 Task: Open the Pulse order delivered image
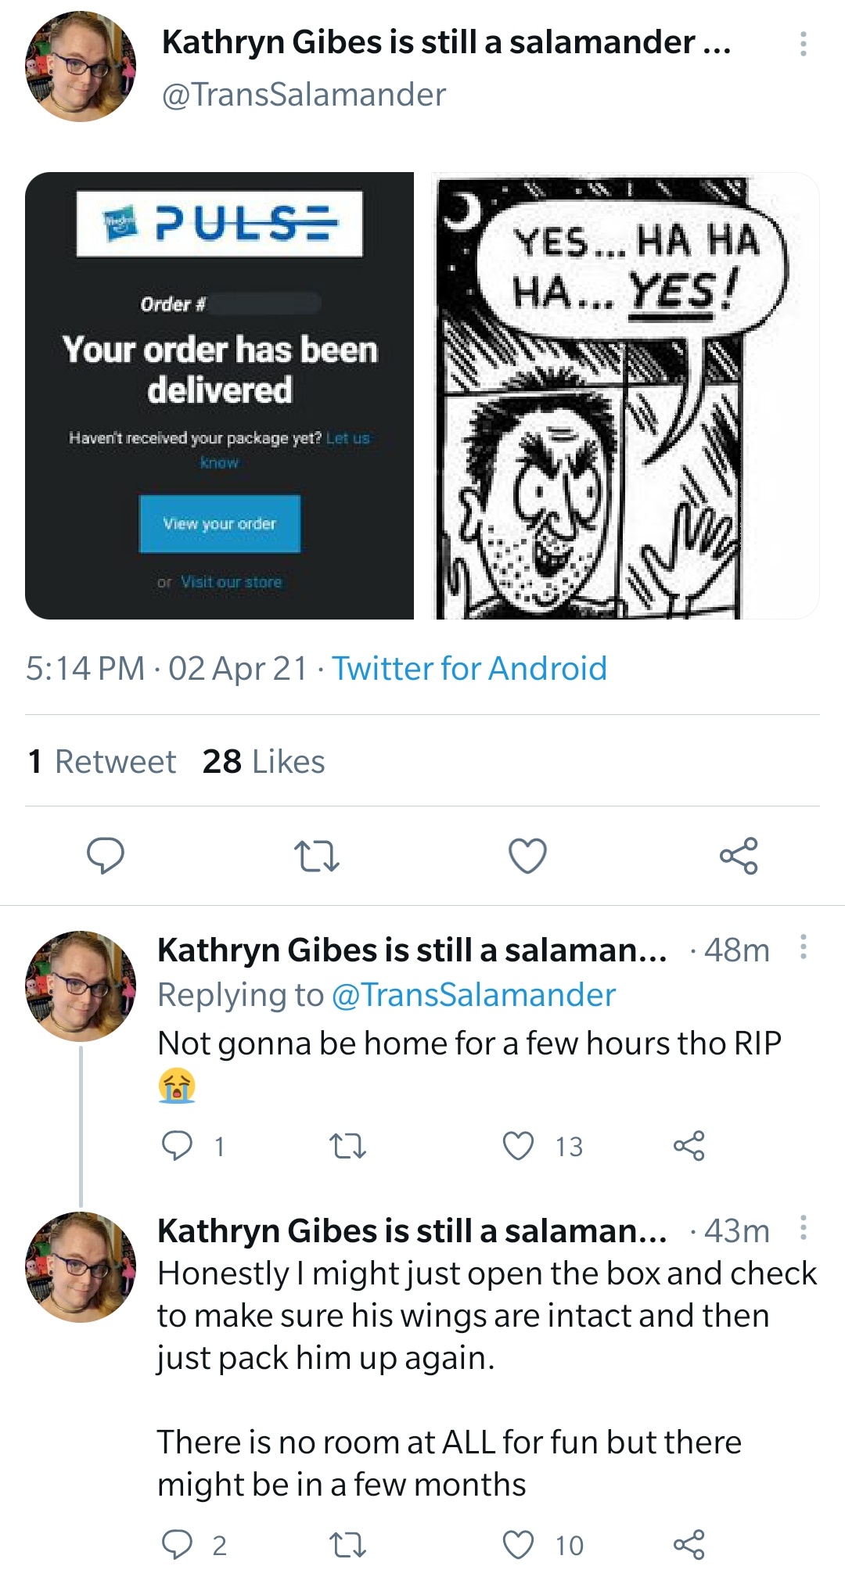click(x=219, y=396)
